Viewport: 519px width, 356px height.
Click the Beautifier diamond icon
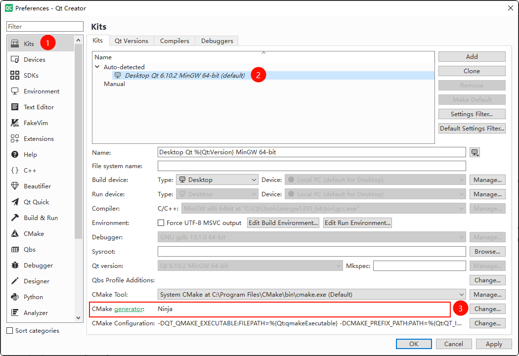tap(15, 186)
